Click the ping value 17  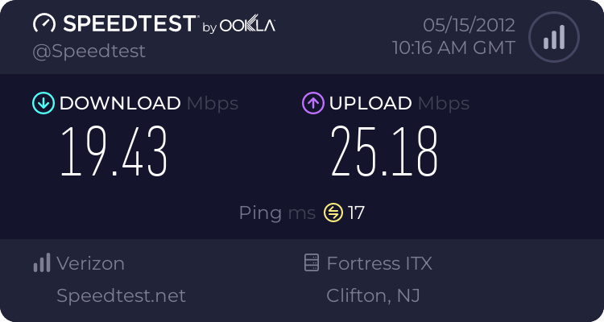357,213
